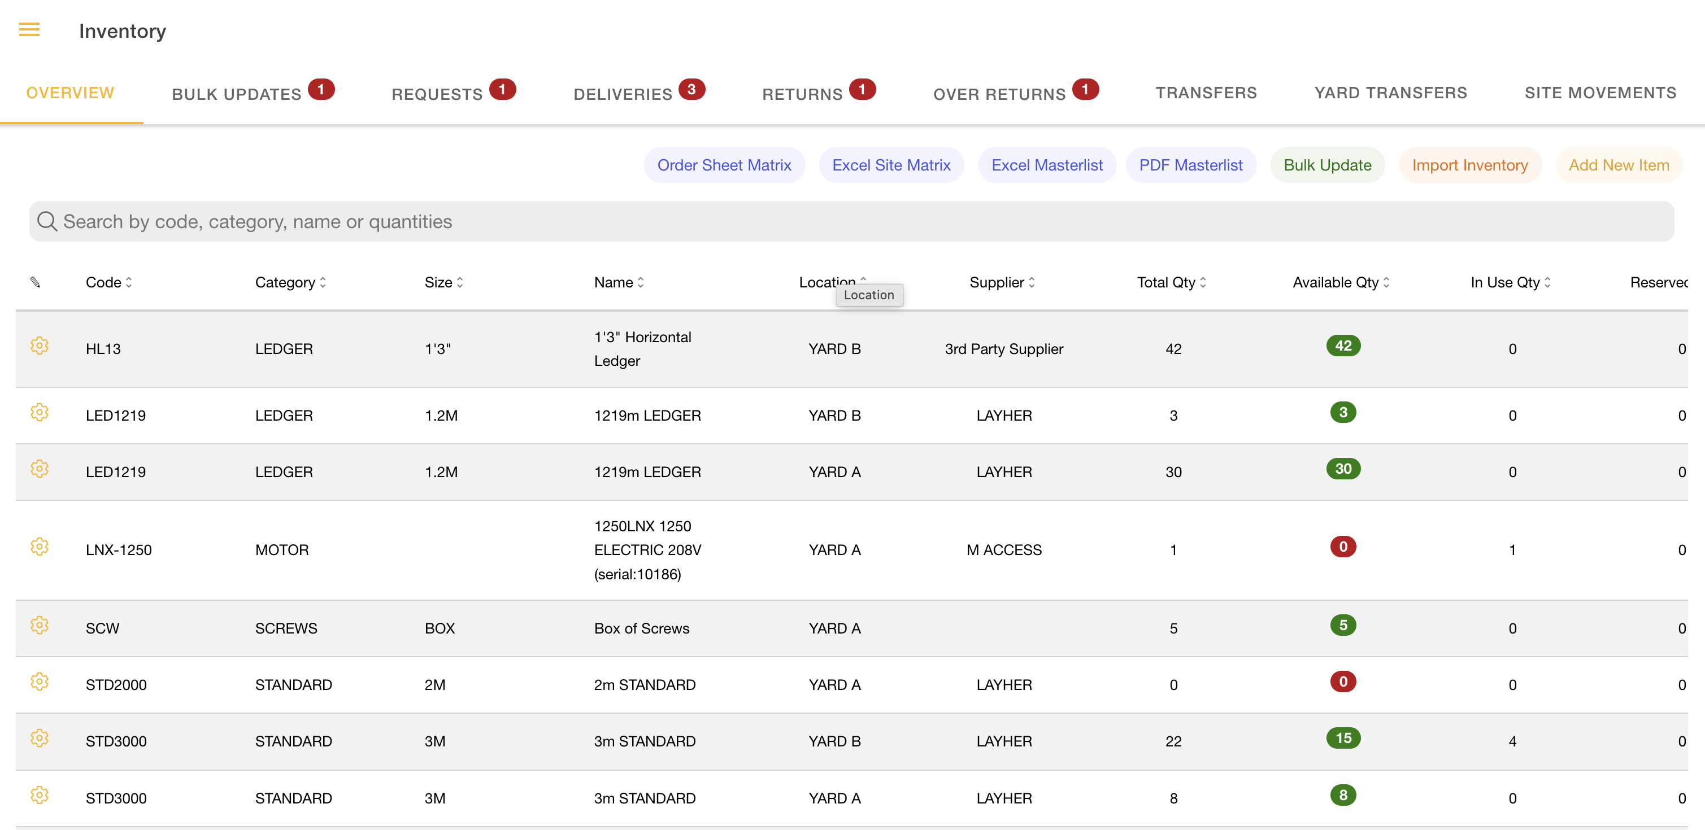Sort table by Total Qty column

[x=1171, y=282]
